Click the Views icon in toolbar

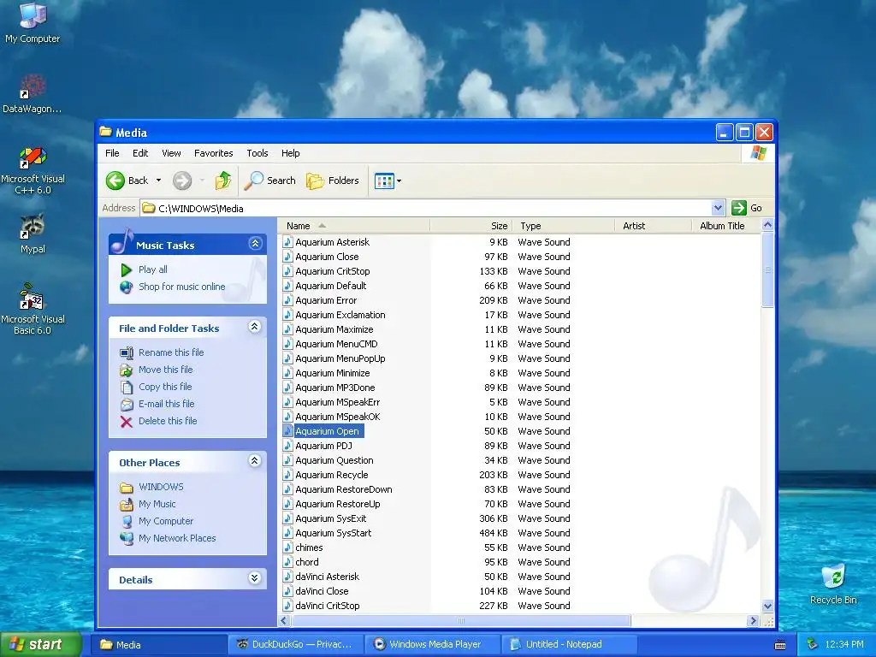(x=384, y=181)
